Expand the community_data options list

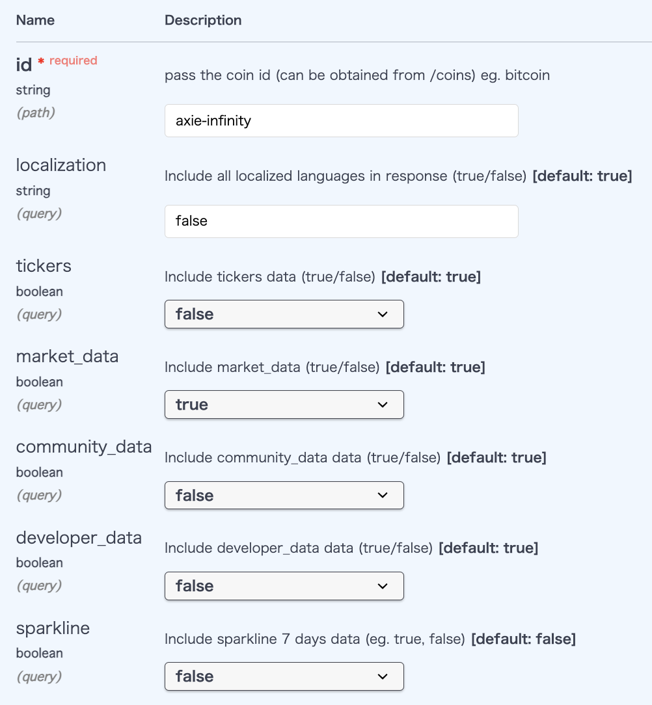pyautogui.click(x=284, y=495)
